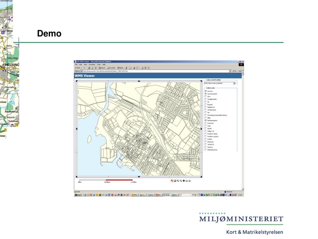The image size is (318, 239).
Task: Click the taskbar clock showing 14:06
Action: 240,195
